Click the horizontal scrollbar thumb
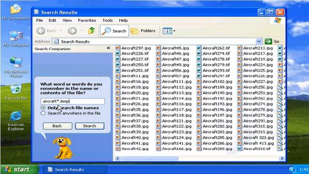This screenshot has width=309, height=174. pos(150,159)
